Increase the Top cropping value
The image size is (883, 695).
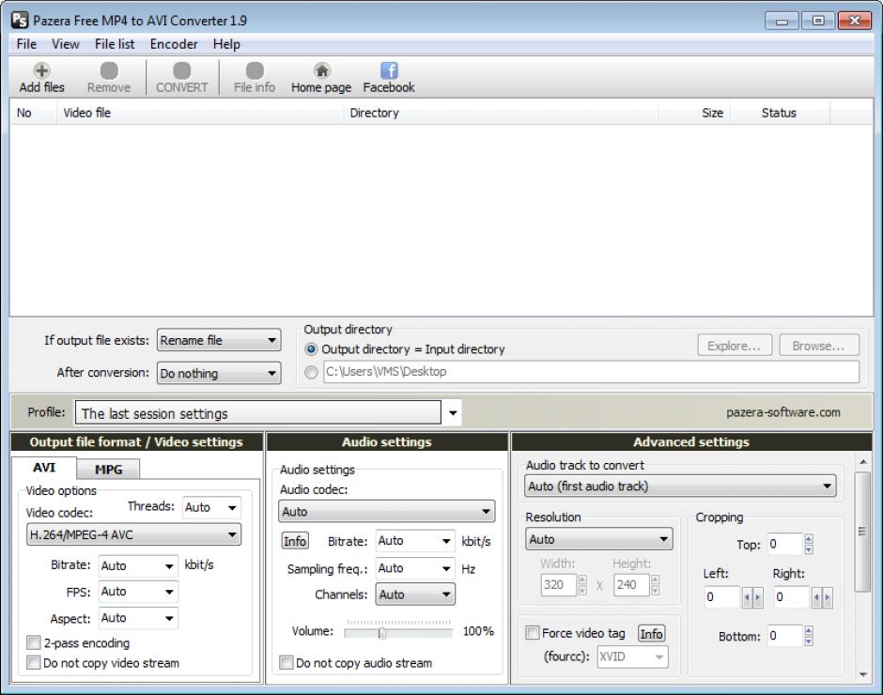click(x=809, y=538)
